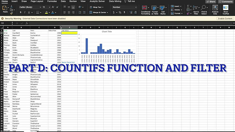Align text to top
This screenshot has height=132, width=235.
[65, 7]
